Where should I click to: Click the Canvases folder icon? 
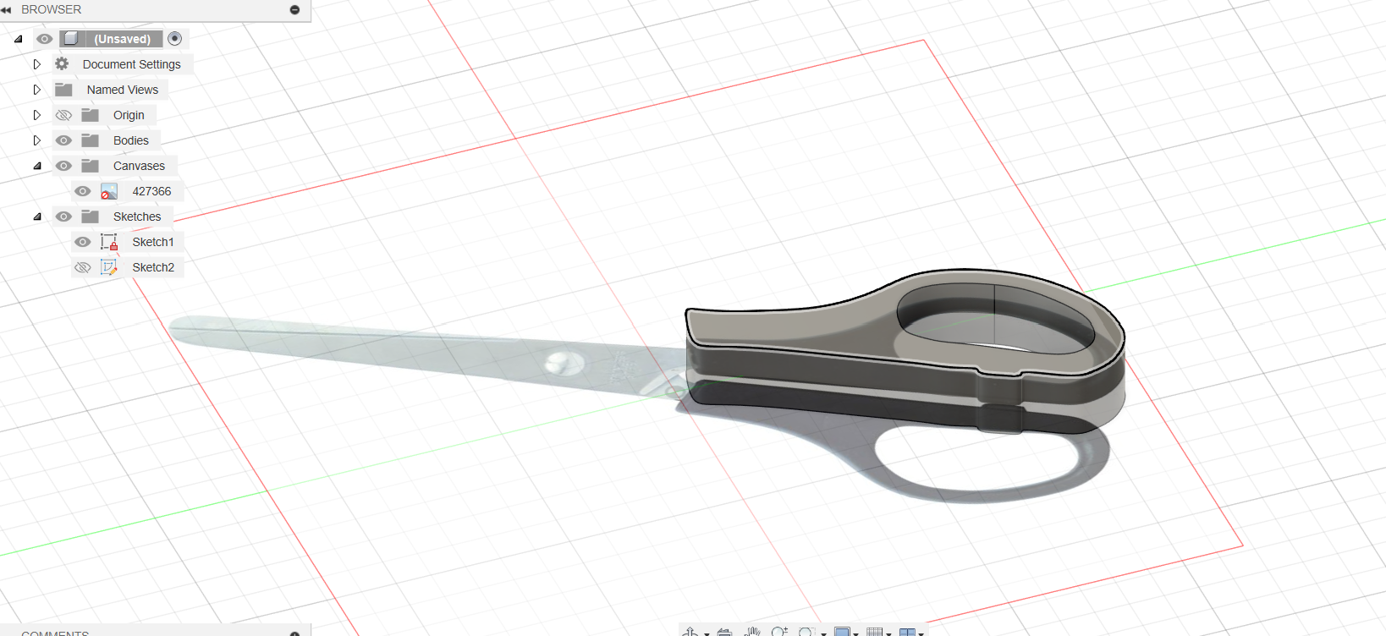point(91,166)
